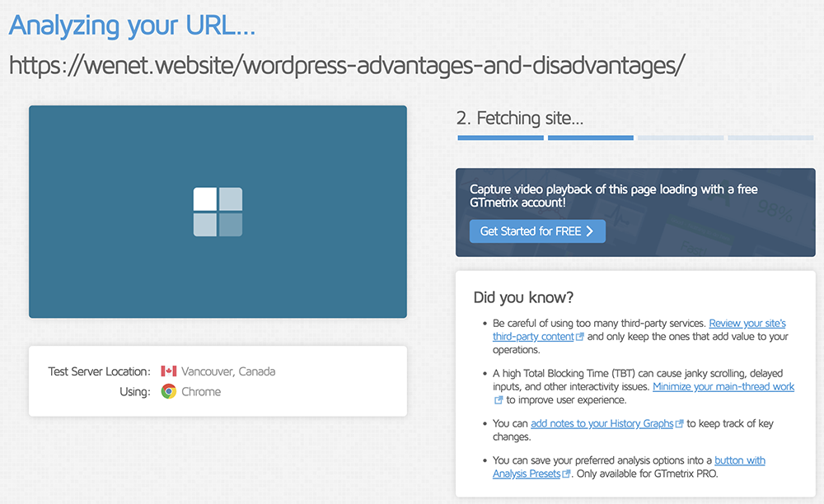Click Get Started for FREE button
This screenshot has width=824, height=504.
tap(537, 231)
